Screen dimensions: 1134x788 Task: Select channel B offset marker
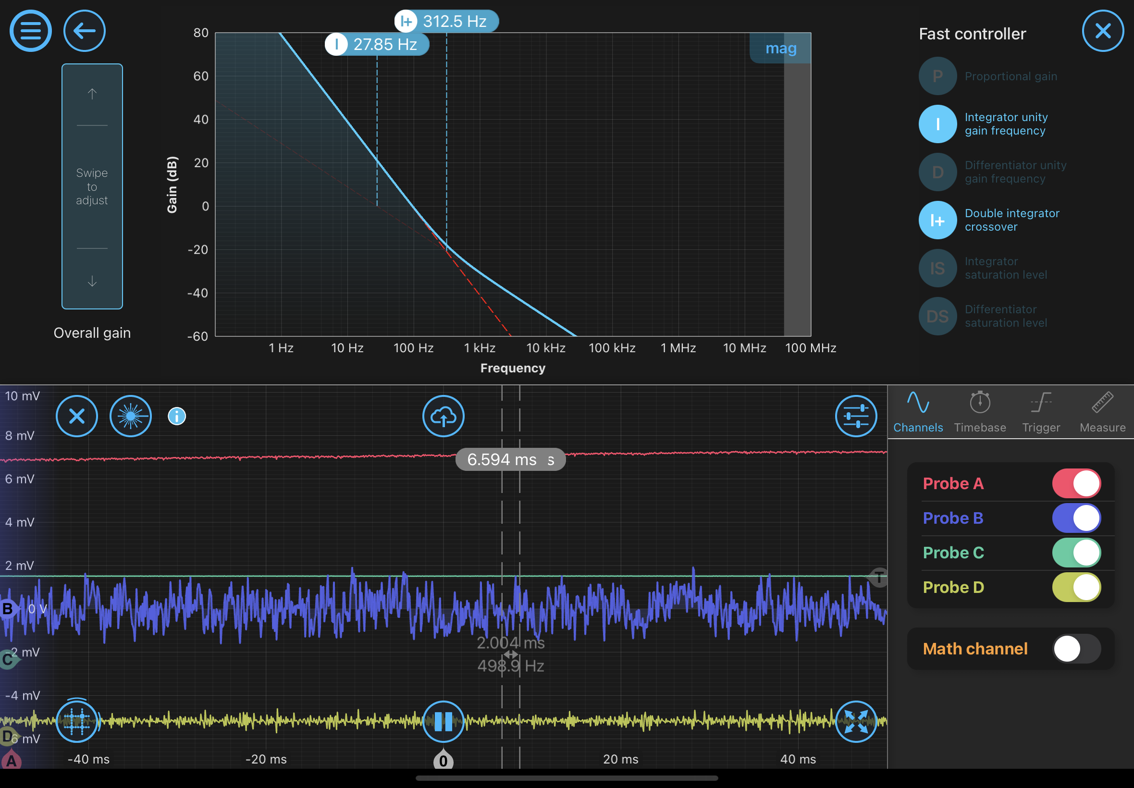click(9, 608)
